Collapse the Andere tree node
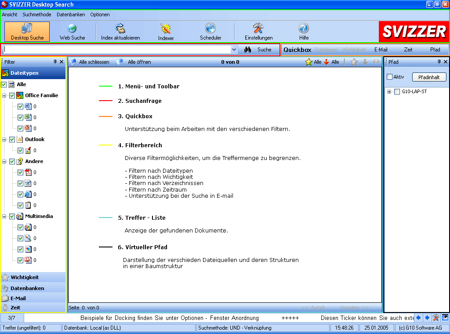 click(4, 162)
